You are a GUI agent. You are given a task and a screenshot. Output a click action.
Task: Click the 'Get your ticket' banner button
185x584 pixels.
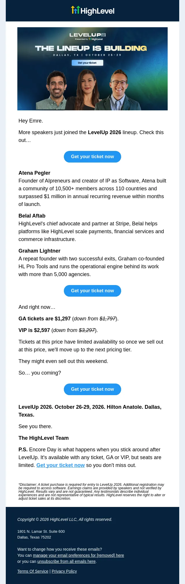coord(87,63)
